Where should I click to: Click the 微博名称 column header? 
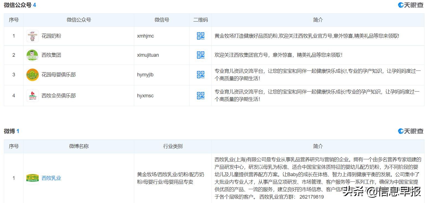[79, 146]
